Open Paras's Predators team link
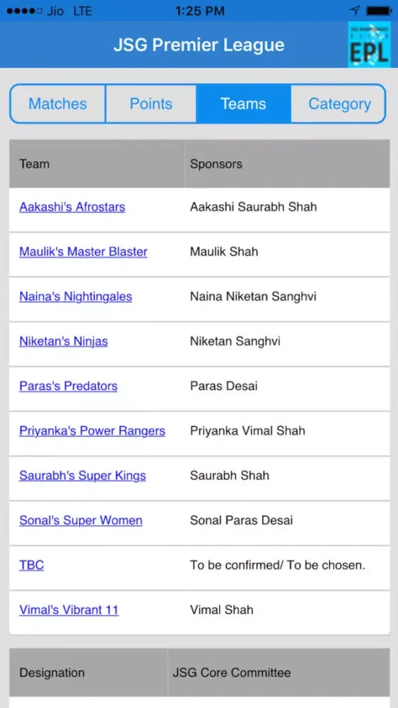This screenshot has width=398, height=708. (68, 386)
